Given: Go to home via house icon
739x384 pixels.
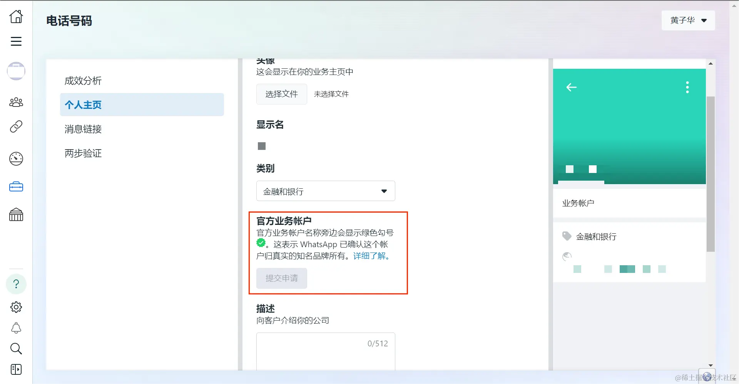Looking at the screenshot, I should click(x=16, y=17).
